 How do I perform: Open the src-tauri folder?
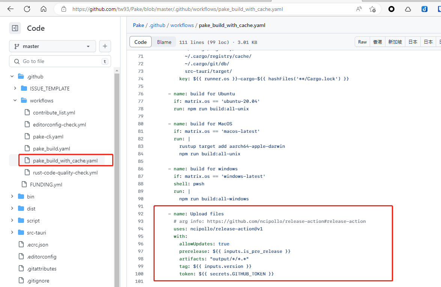pyautogui.click(x=36, y=233)
